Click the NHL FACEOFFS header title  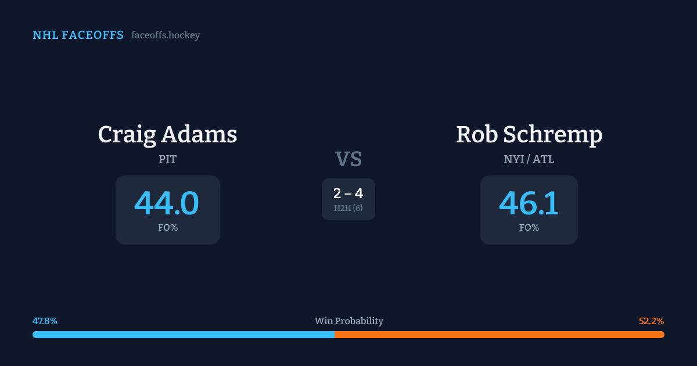click(x=78, y=35)
